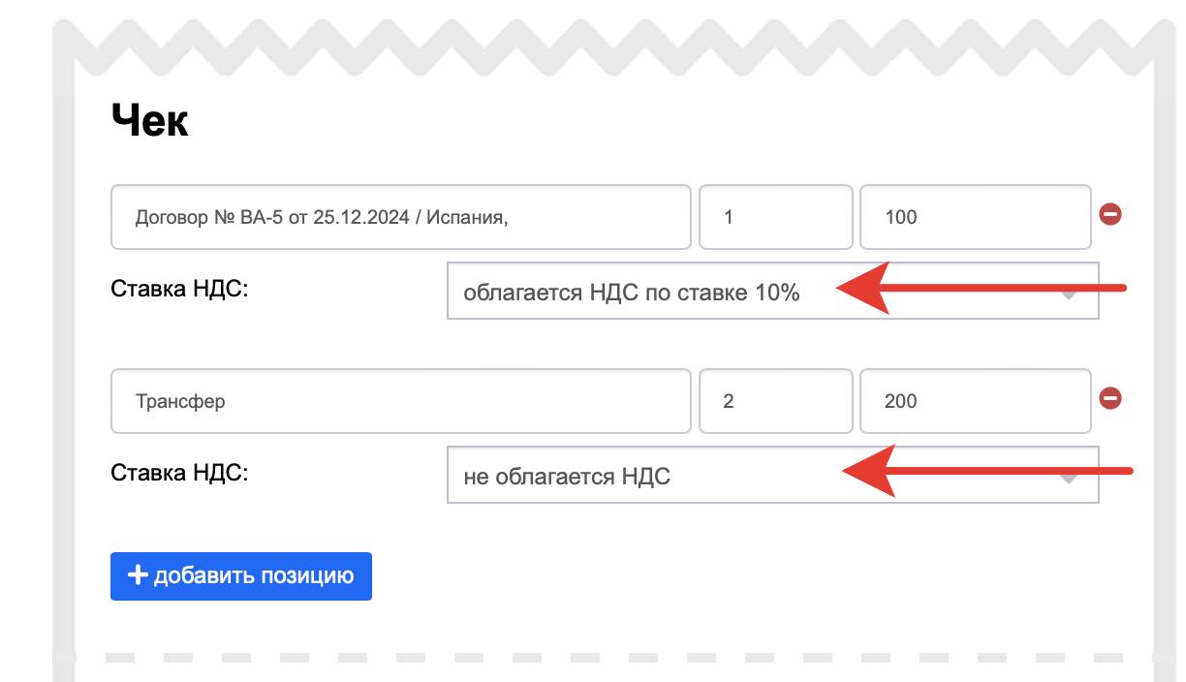Delete the Трансфер item with red minus

pyautogui.click(x=1110, y=398)
